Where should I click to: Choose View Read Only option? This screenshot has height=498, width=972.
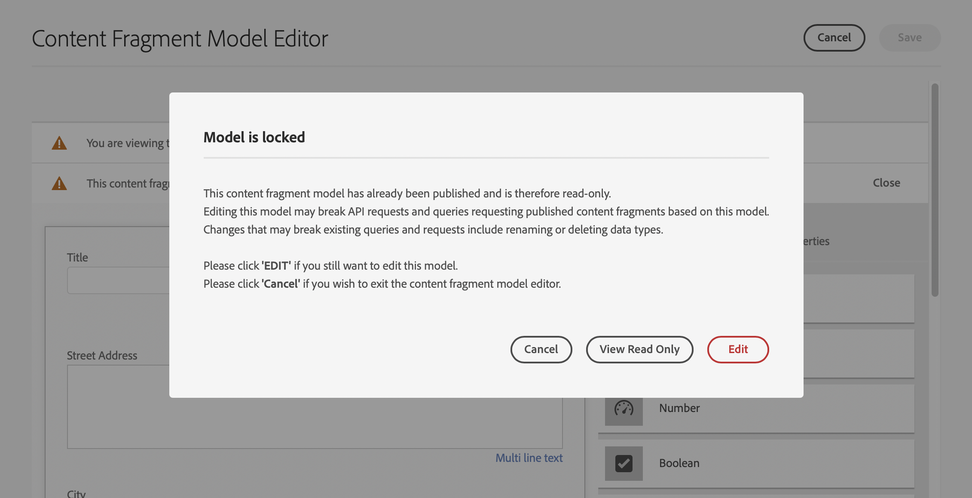(x=639, y=349)
